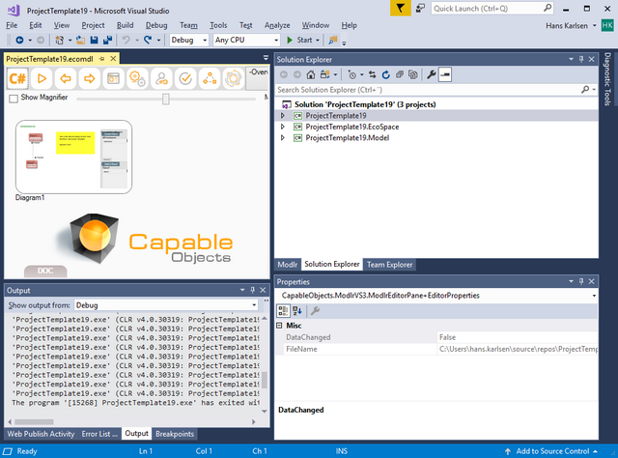Click the Alphabetical sort icon in Properties
The image size is (618, 458).
point(297,311)
